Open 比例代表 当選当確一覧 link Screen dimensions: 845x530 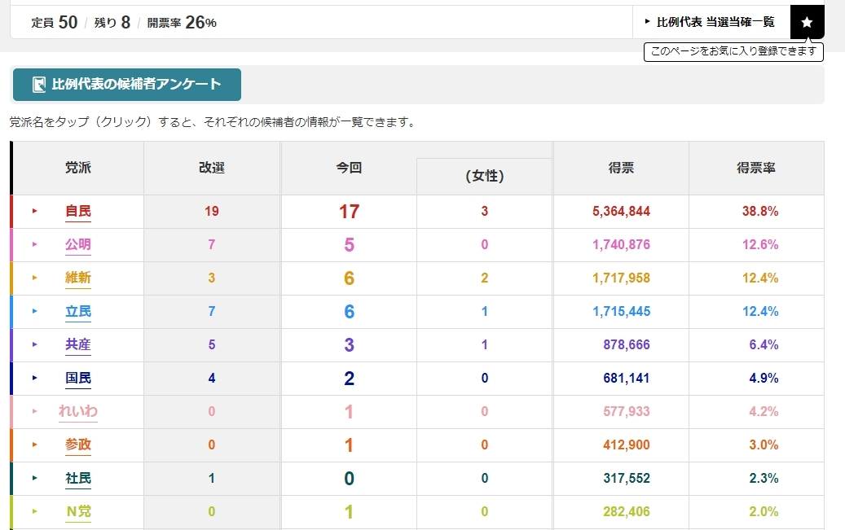coord(711,22)
